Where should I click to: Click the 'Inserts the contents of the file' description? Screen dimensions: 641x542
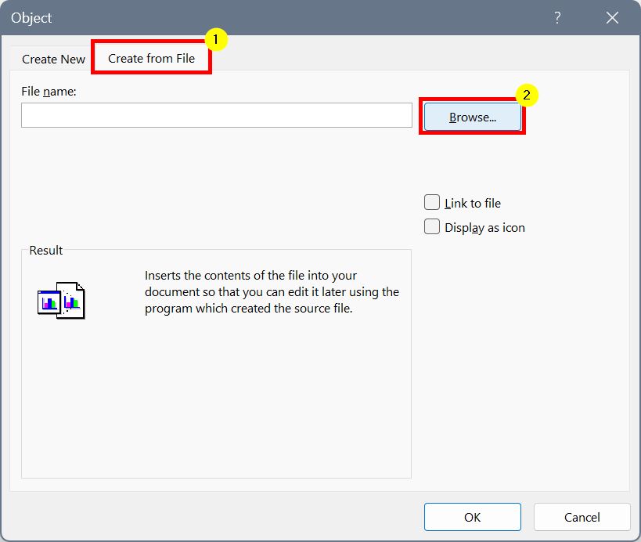coord(272,291)
